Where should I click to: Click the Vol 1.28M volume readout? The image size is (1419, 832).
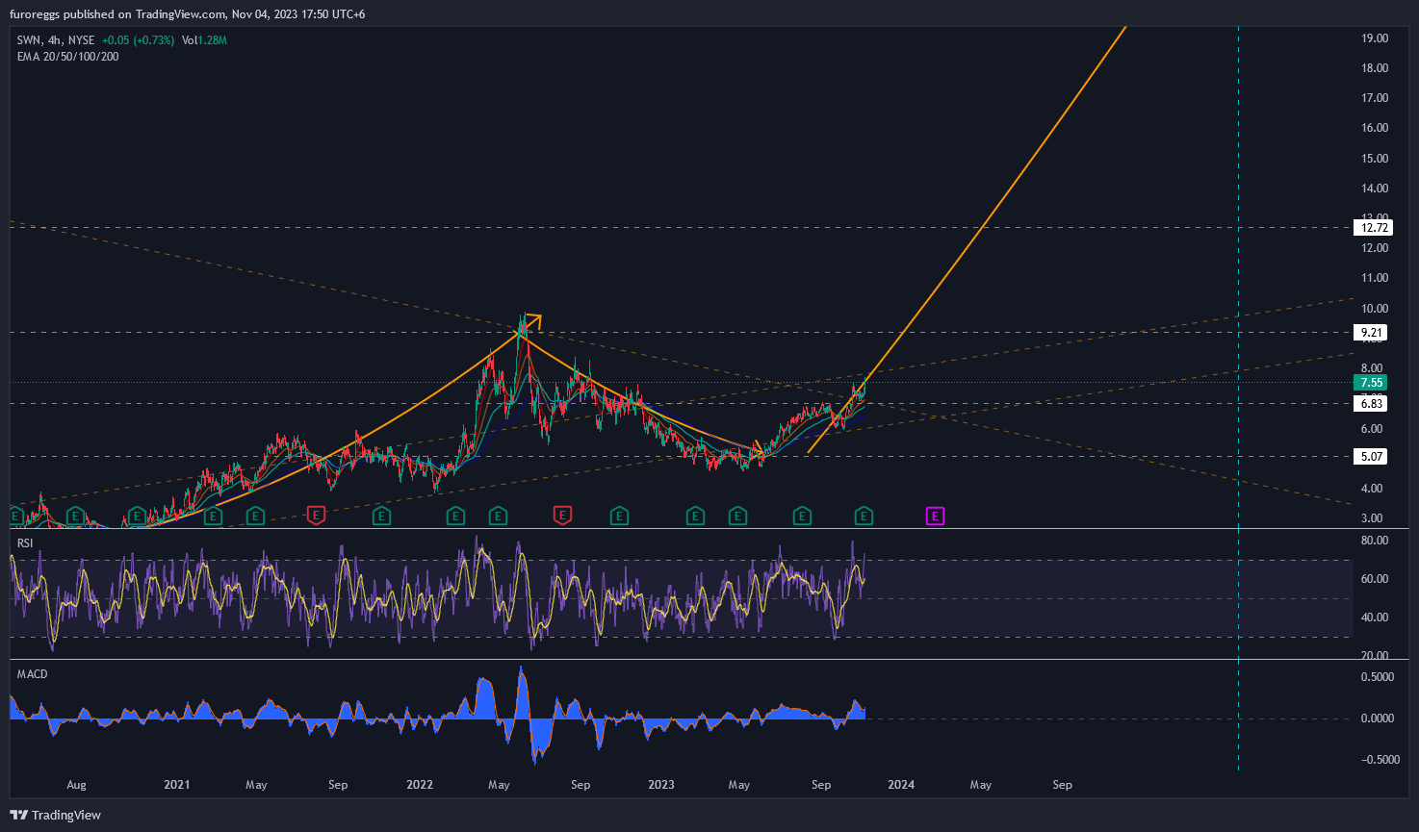point(204,40)
